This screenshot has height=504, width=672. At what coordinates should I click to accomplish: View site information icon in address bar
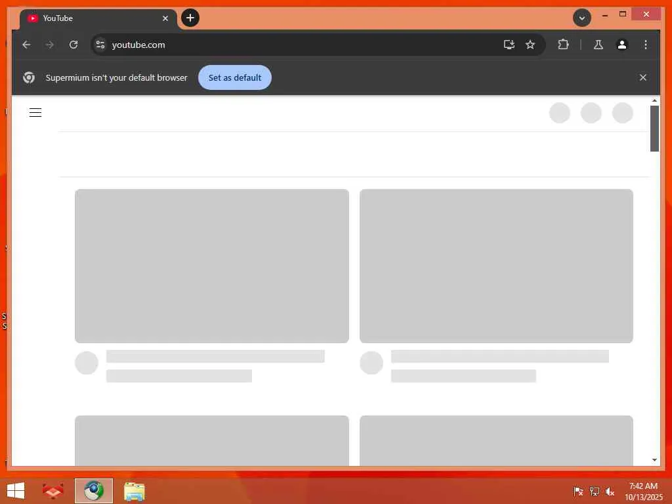100,45
